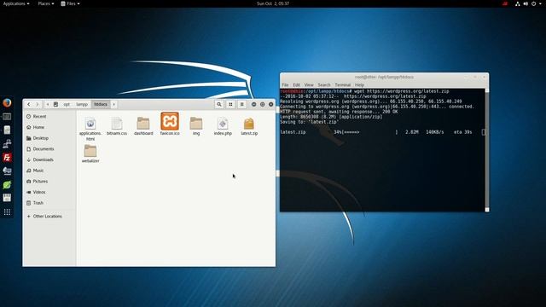This screenshot has height=307, width=546.
Task: Go to Music in Files sidebar
Action: click(x=49, y=171)
